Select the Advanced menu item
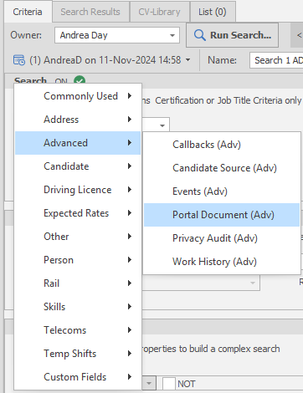The height and width of the screenshot is (393, 303). pyautogui.click(x=78, y=143)
